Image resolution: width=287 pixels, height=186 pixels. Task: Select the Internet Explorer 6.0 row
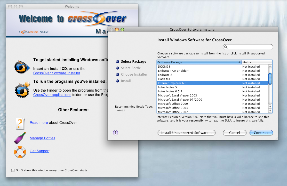click(212, 83)
